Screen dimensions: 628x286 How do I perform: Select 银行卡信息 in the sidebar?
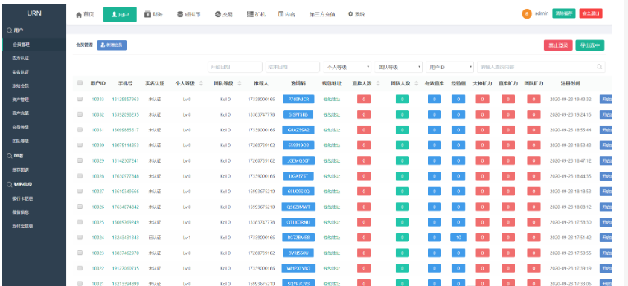pos(23,198)
